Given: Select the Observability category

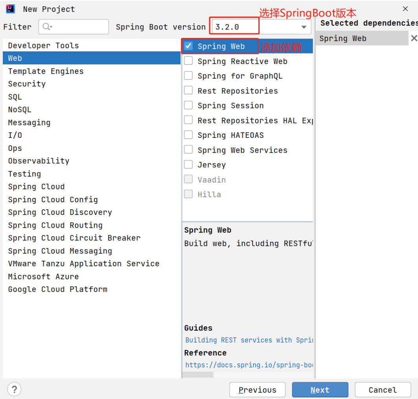Looking at the screenshot, I should pos(92,161).
